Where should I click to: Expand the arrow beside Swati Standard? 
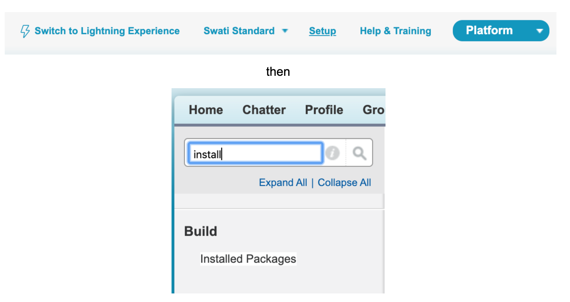(x=285, y=31)
